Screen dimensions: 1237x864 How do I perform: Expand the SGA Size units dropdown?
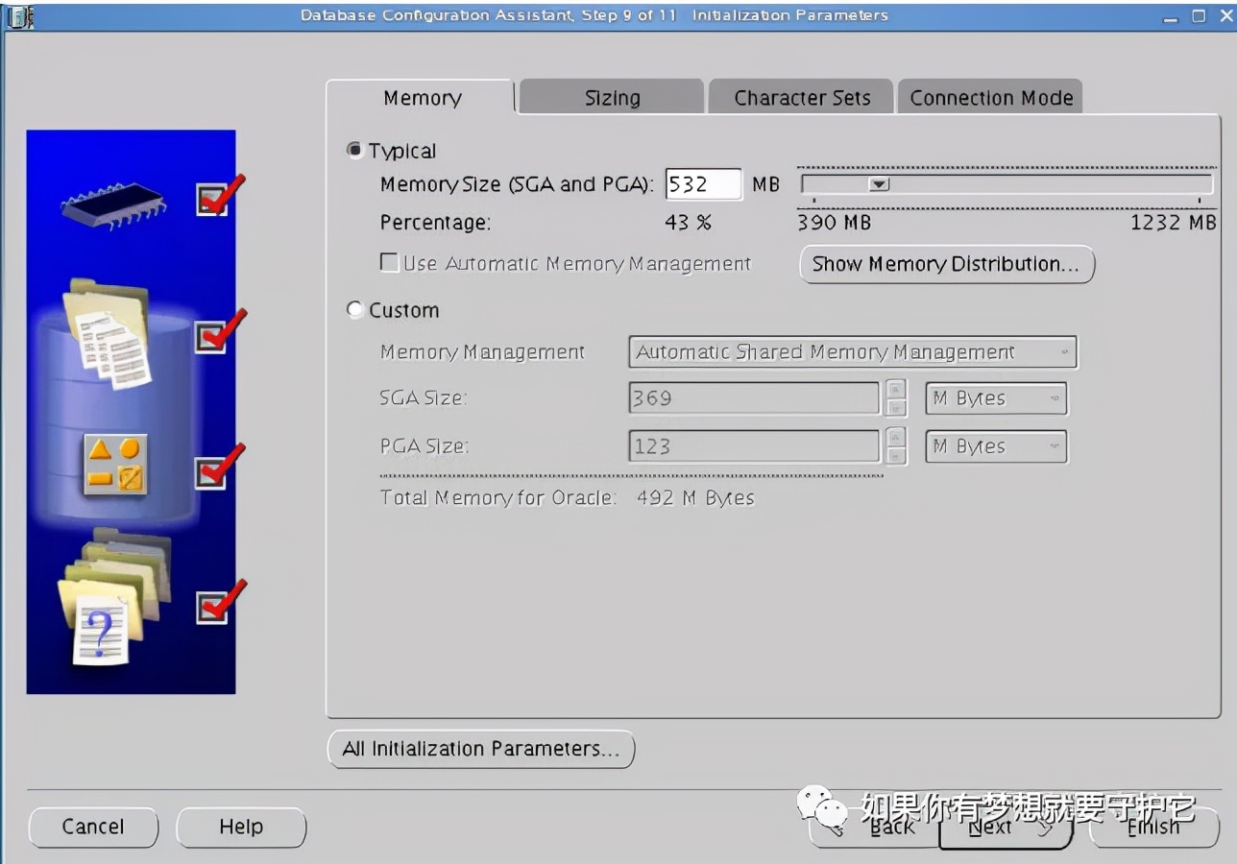pyautogui.click(x=996, y=398)
